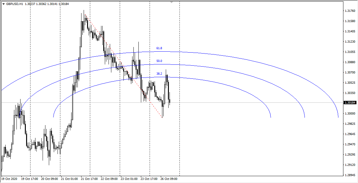Click the 23 Oct 01:00 time label
358x183 pixels.
tap(129, 179)
